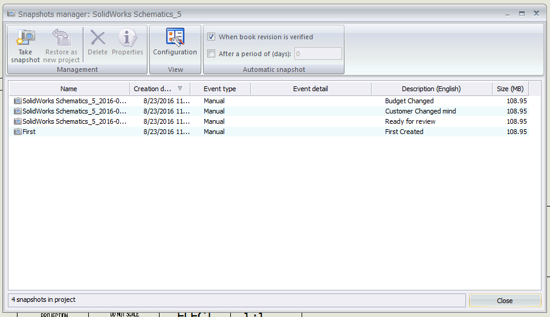
Task: Open the Configuration view icon
Action: 175,37
